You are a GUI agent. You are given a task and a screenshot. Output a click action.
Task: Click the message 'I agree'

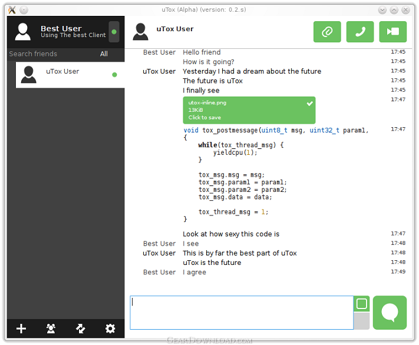(194, 273)
